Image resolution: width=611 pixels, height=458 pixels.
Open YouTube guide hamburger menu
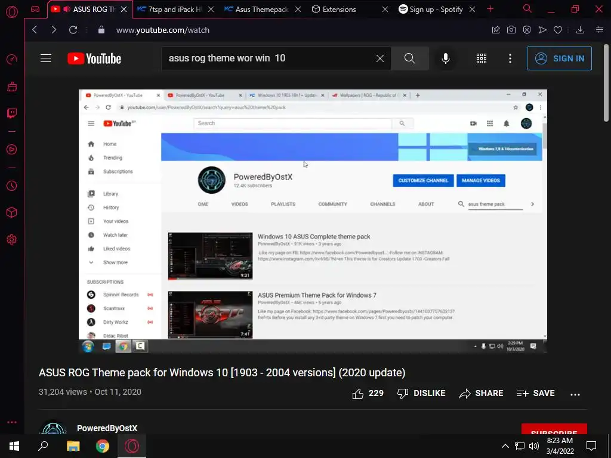coord(46,58)
